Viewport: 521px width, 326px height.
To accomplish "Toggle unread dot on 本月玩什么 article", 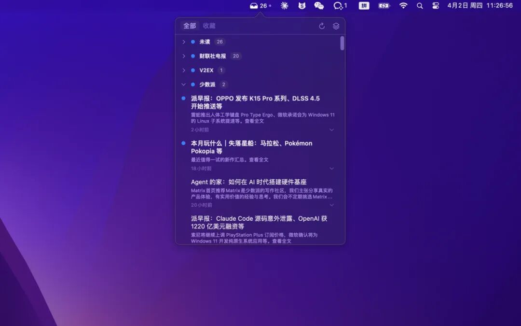I will tap(183, 143).
